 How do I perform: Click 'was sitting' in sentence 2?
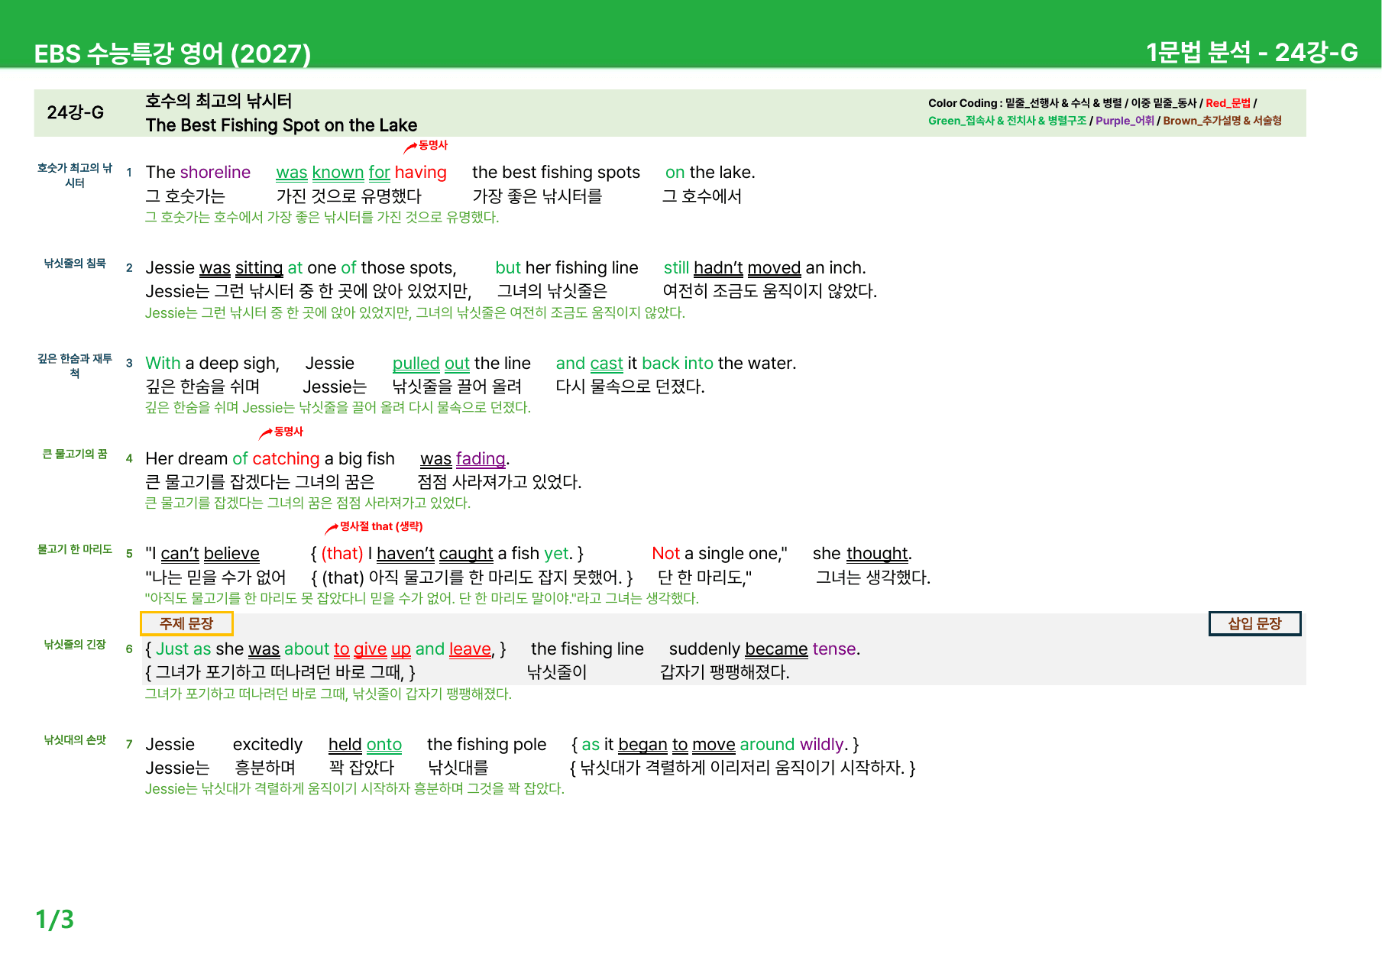click(x=241, y=268)
